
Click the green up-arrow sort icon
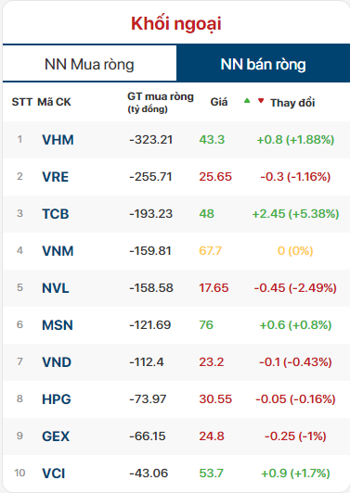(x=247, y=101)
